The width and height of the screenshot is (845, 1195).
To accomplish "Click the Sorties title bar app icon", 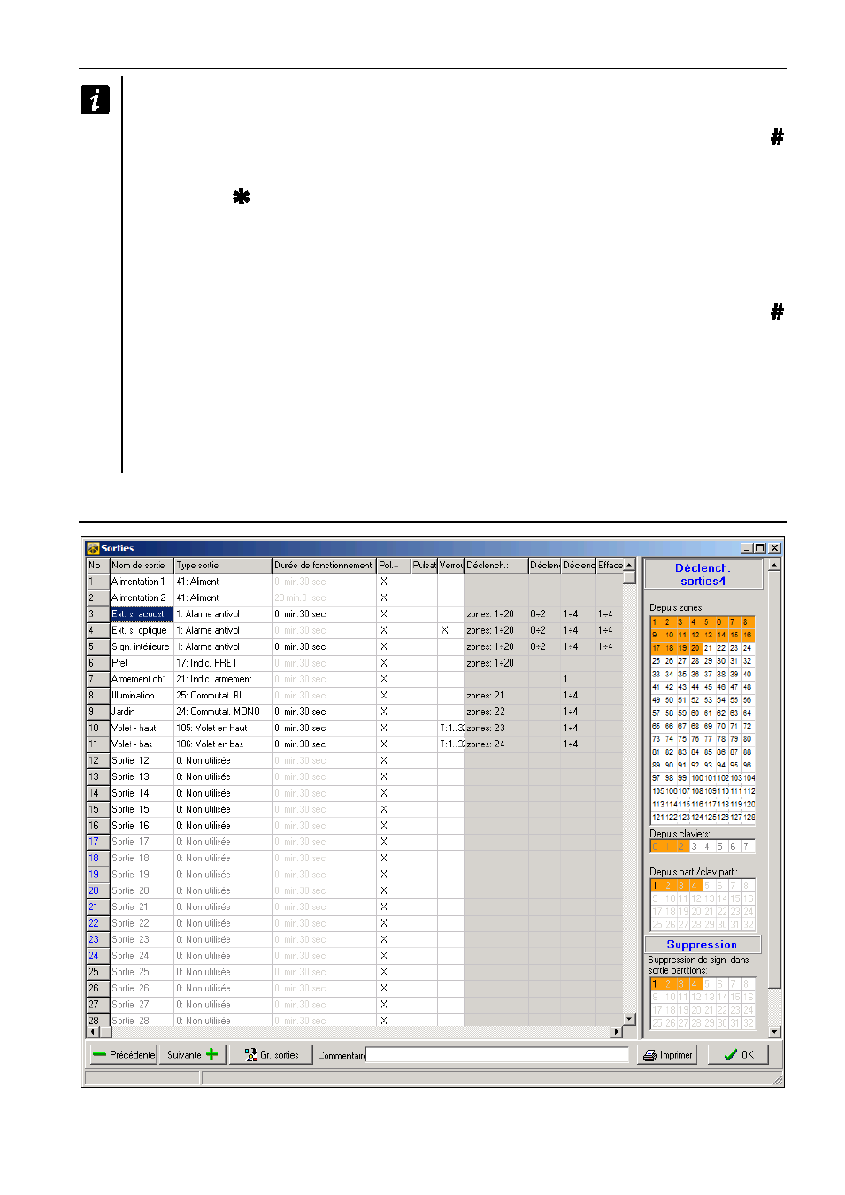I will pos(93,549).
